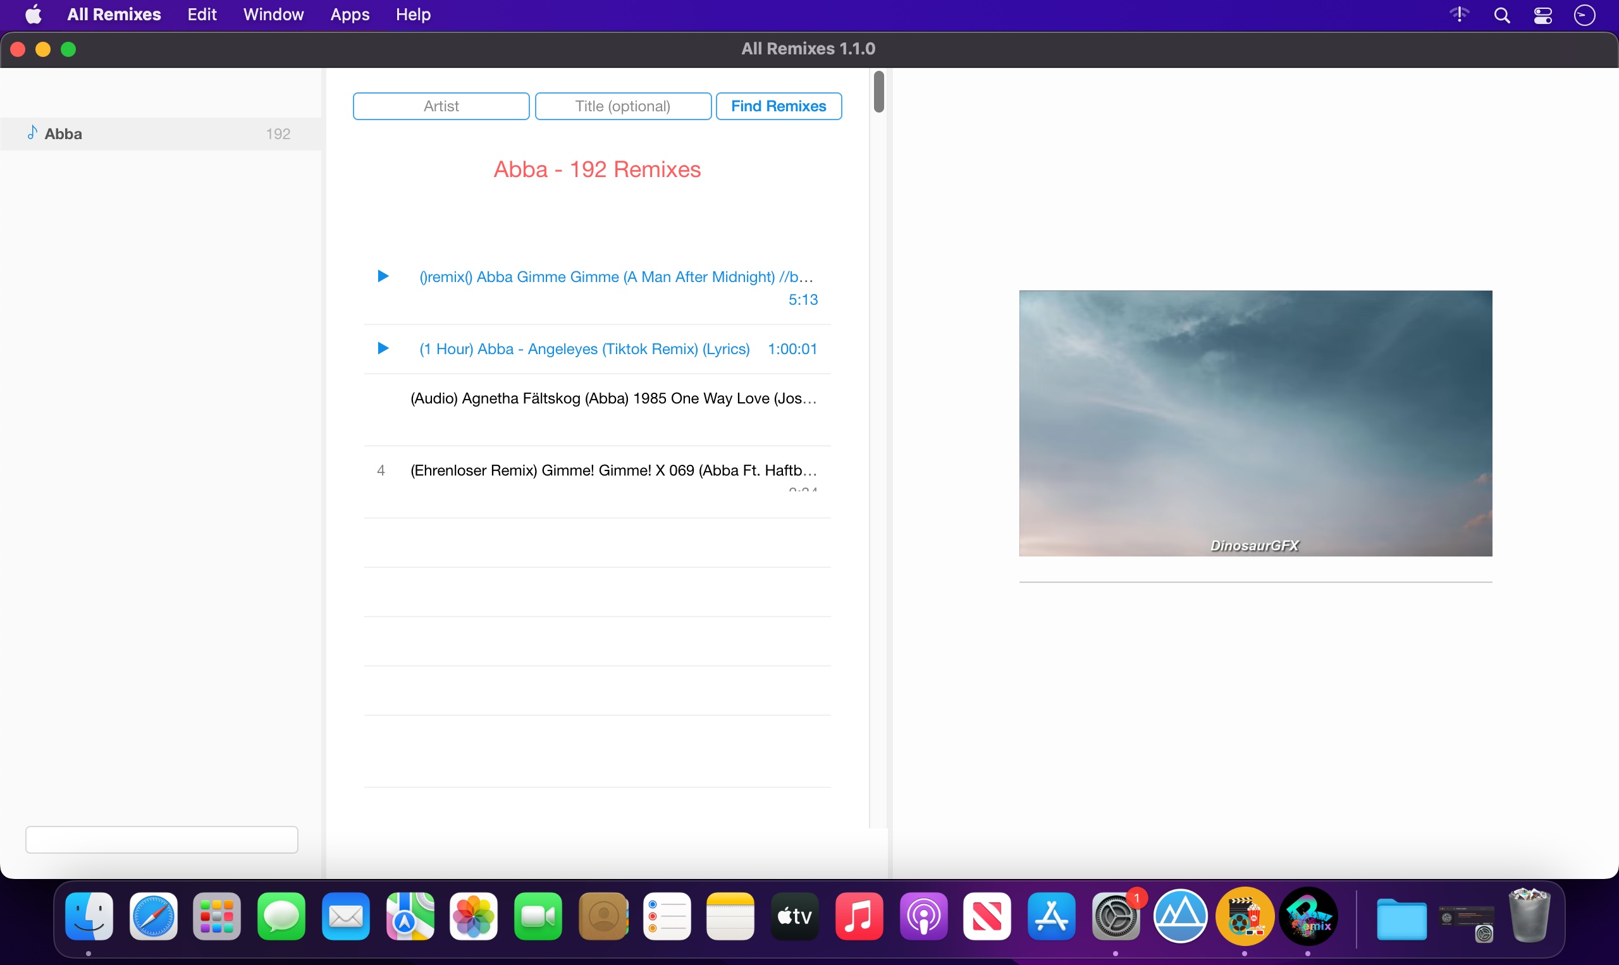The width and height of the screenshot is (1619, 965).
Task: Click the music note icon beside Abba
Action: click(32, 133)
